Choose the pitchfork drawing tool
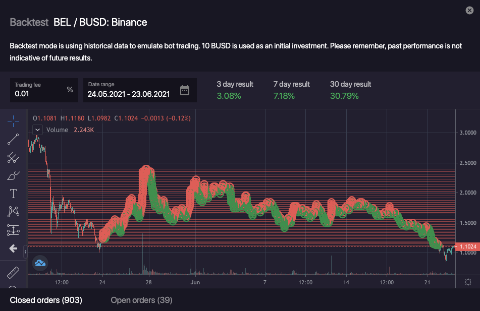The image size is (480, 311). tap(13, 158)
